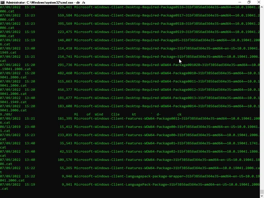Click file size 183,608
This screenshot has width=264, height=198.
65,106
